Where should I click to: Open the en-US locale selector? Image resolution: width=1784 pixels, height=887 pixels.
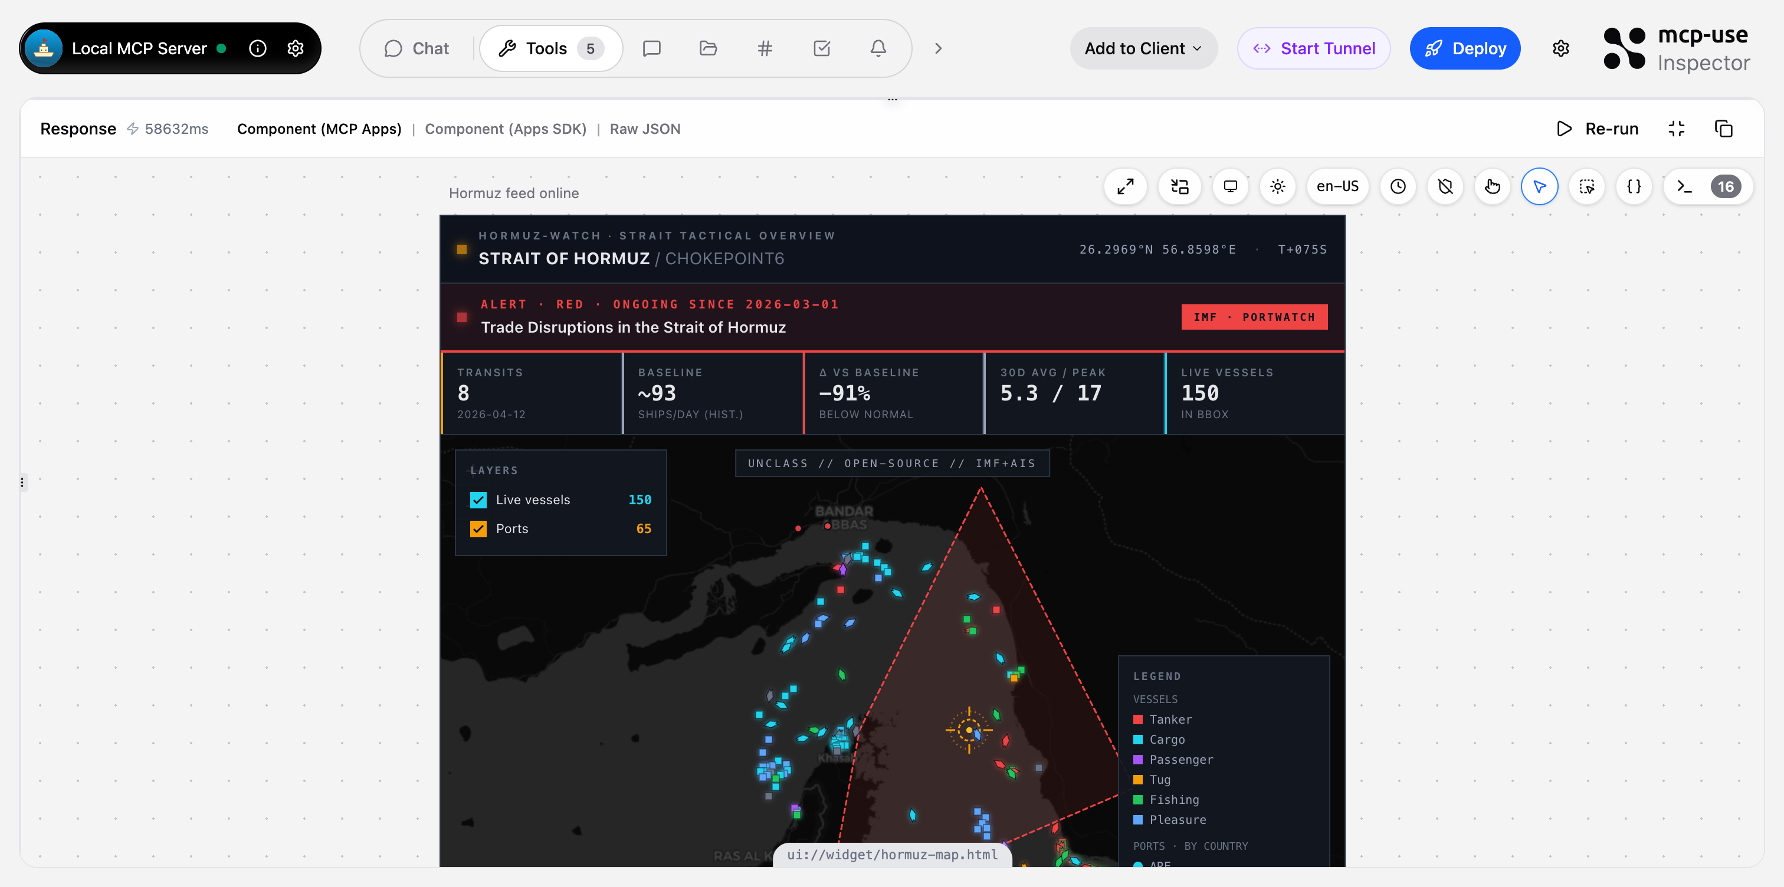1337,186
